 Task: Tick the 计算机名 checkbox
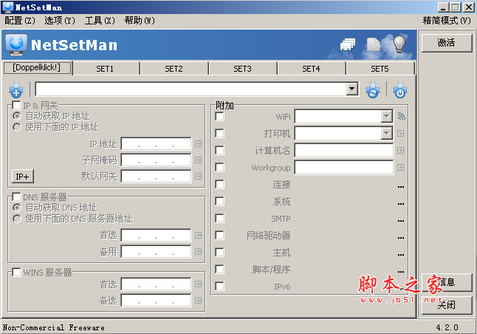click(x=219, y=151)
